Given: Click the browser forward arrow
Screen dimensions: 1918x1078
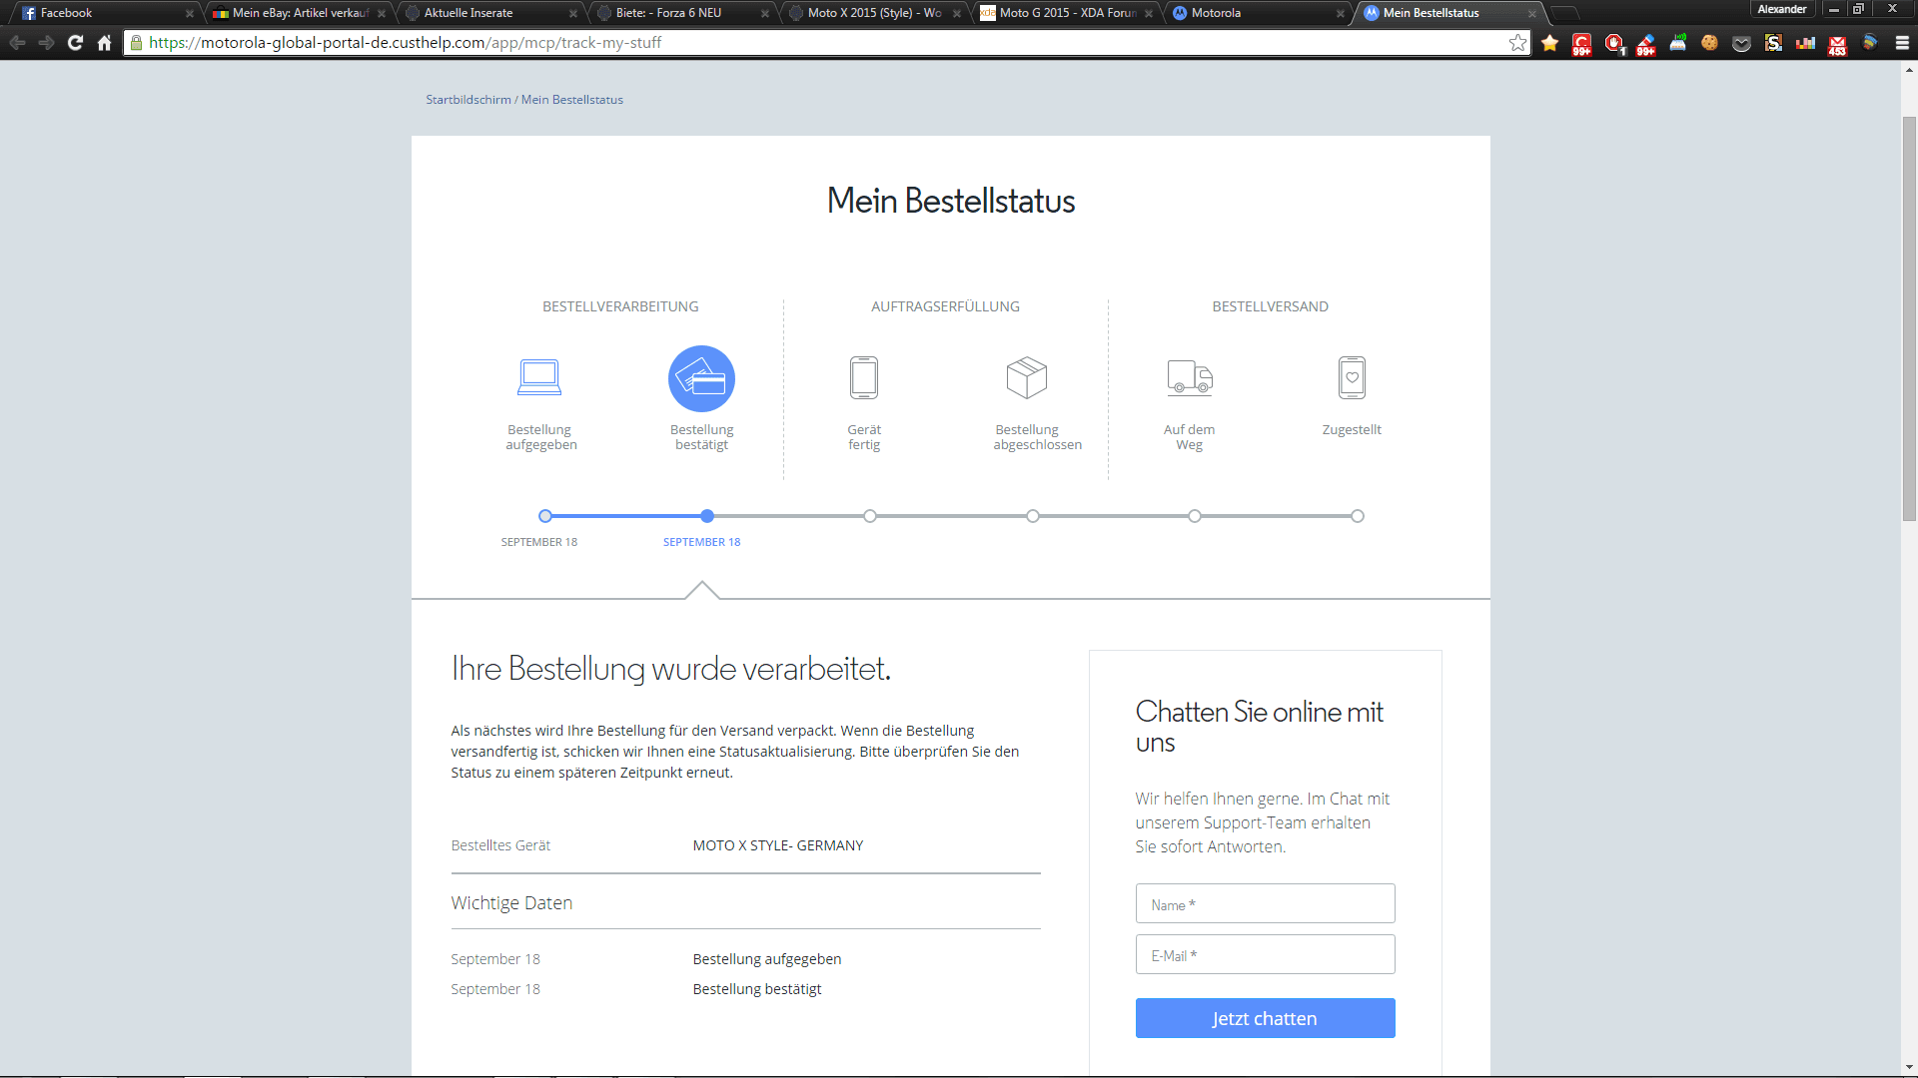Looking at the screenshot, I should (46, 43).
